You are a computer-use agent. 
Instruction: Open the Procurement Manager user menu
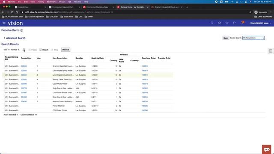pos(260,23)
